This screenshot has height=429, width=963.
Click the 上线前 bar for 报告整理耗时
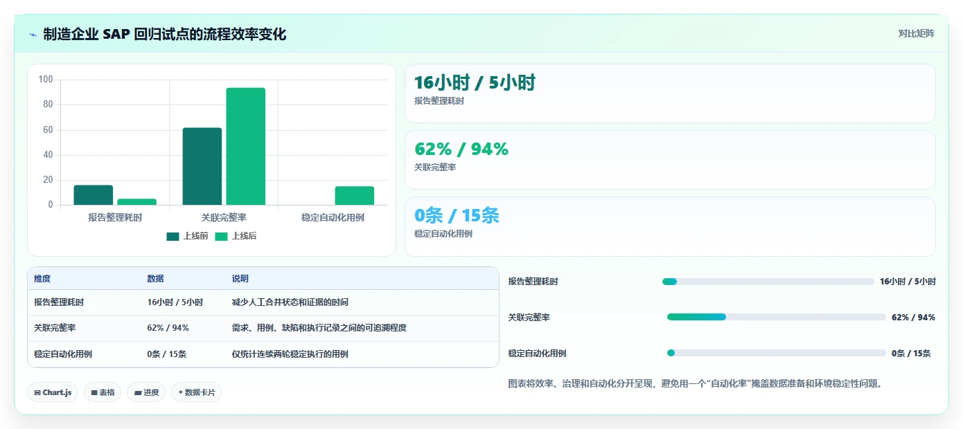point(94,195)
